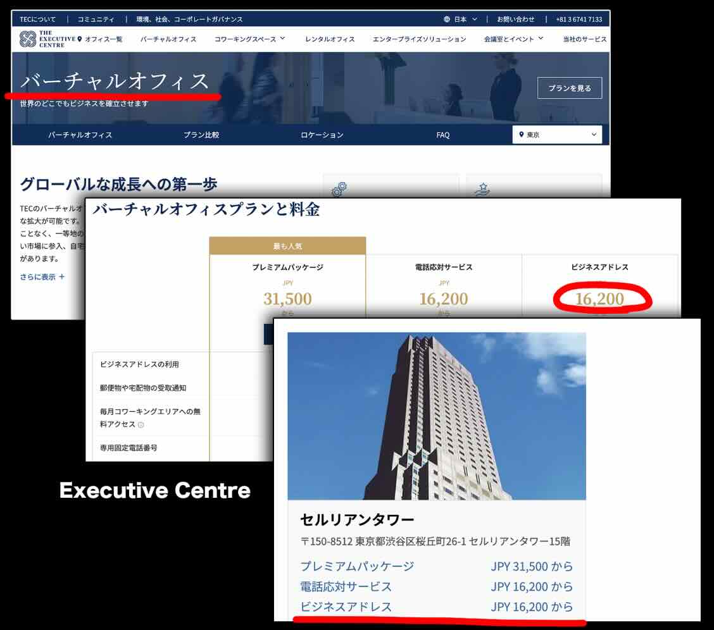
Task: Click the お問い合わせ link in top bar
Action: pyautogui.click(x=515, y=20)
